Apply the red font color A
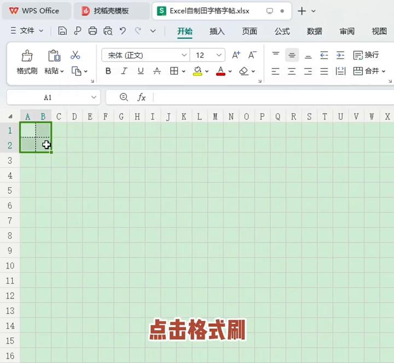The height and width of the screenshot is (363, 394). pyautogui.click(x=221, y=71)
